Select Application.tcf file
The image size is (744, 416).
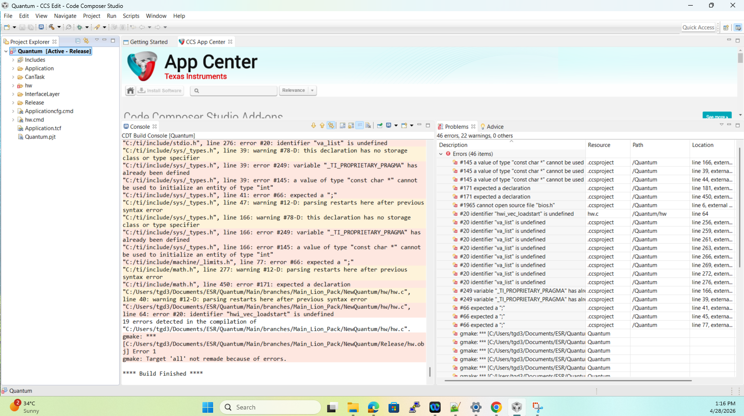(43, 128)
